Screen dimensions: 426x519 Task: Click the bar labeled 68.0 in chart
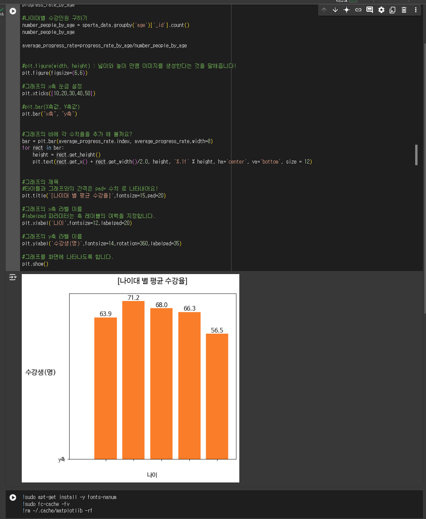click(161, 384)
